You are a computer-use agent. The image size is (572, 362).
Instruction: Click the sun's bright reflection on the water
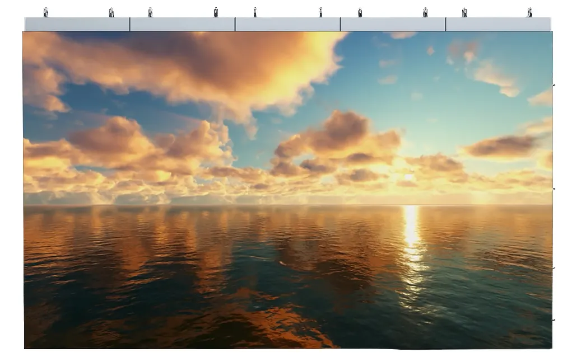coord(412,235)
